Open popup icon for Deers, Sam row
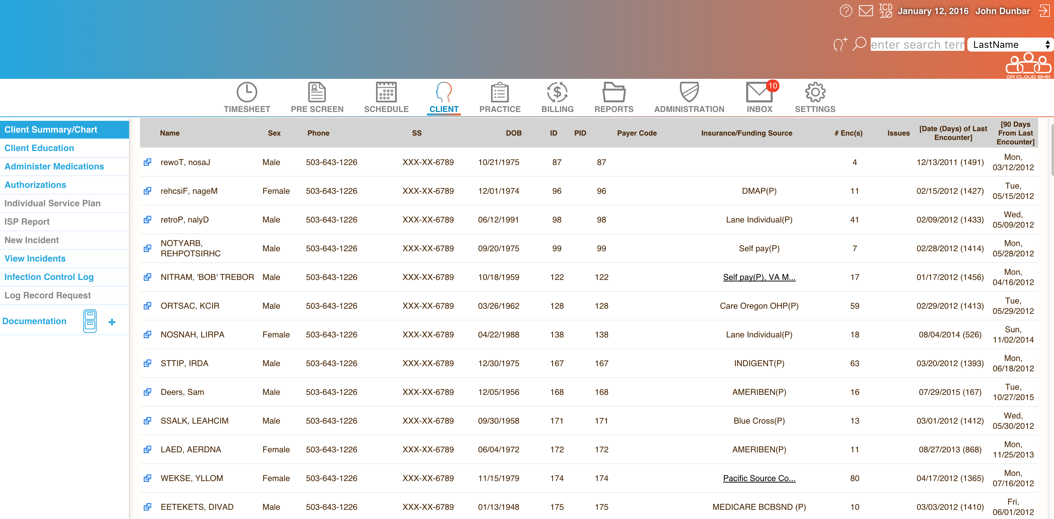The height and width of the screenshot is (519, 1054). [147, 392]
